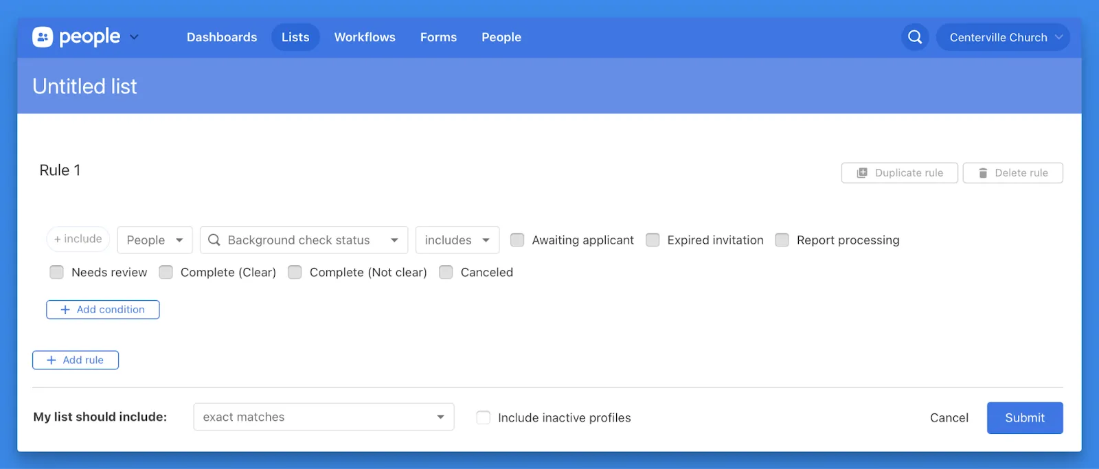
Task: Open Centerville Church account menu
Action: 1003,37
